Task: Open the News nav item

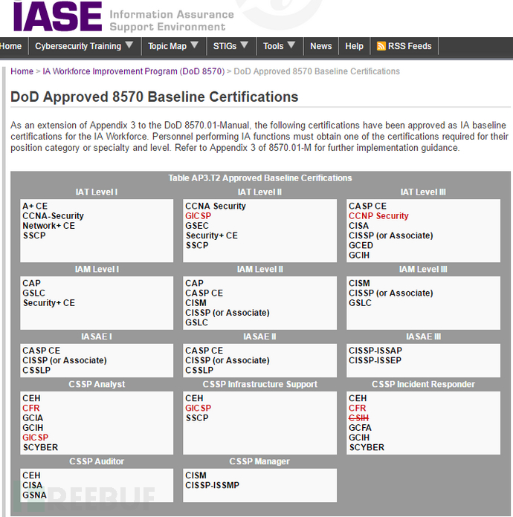Action: coord(321,46)
